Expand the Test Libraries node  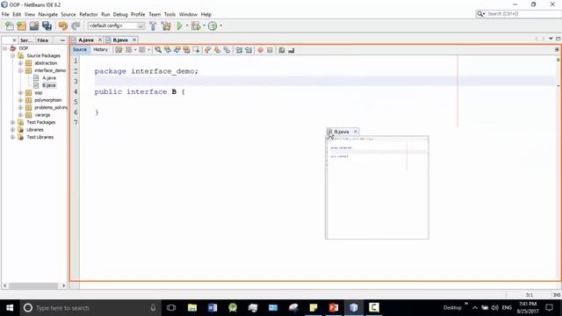[x=12, y=137]
